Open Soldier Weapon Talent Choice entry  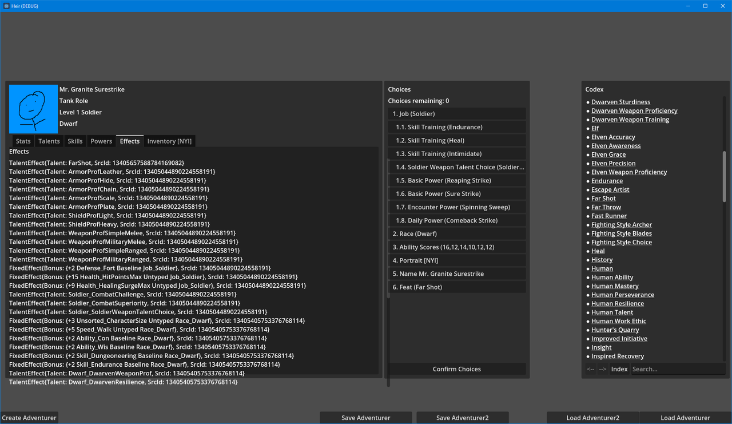(457, 167)
